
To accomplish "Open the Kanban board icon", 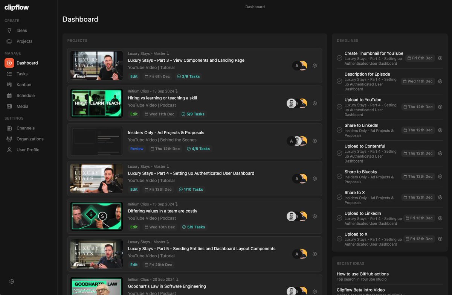I will (x=9, y=85).
